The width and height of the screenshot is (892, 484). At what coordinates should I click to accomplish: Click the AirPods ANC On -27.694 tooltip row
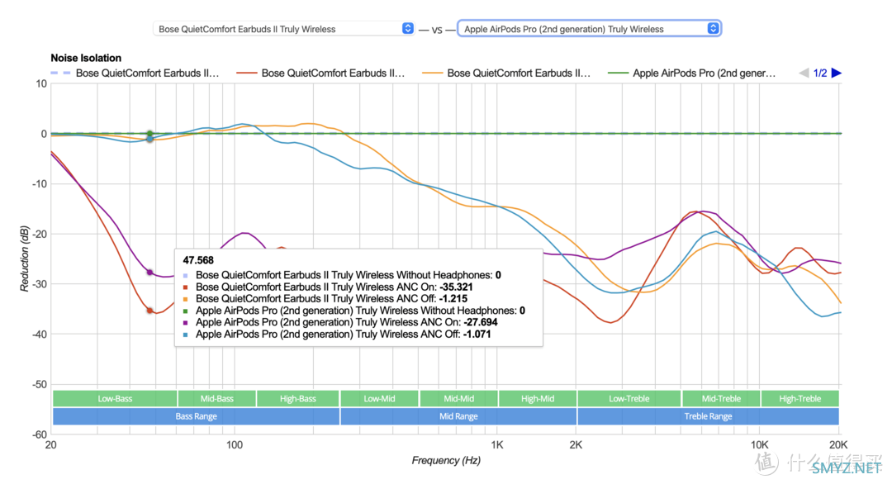tap(340, 322)
